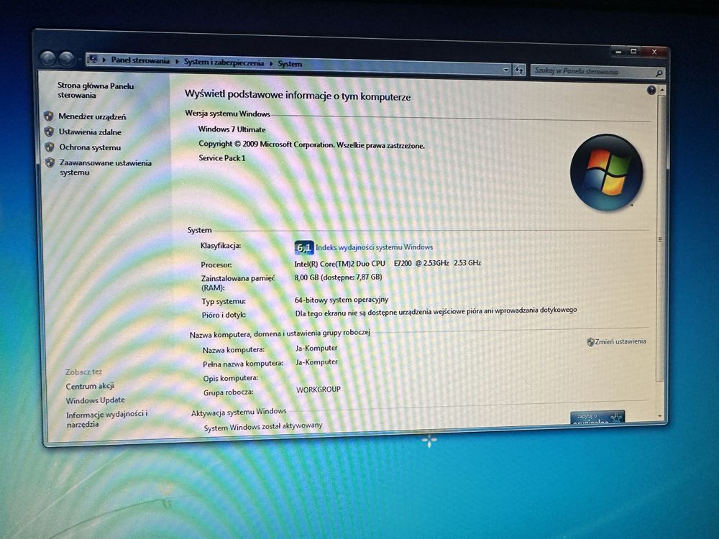
Task: Click the Windows logo orb image
Action: [x=606, y=172]
